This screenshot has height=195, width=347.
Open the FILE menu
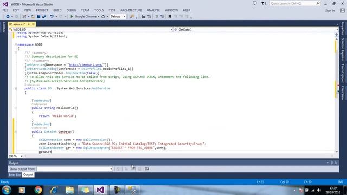coord(5,10)
